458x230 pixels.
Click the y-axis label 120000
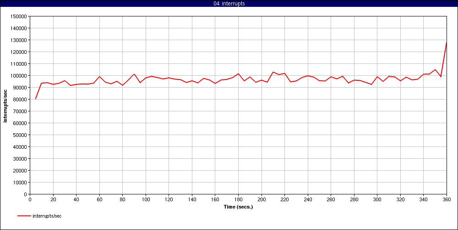18,52
